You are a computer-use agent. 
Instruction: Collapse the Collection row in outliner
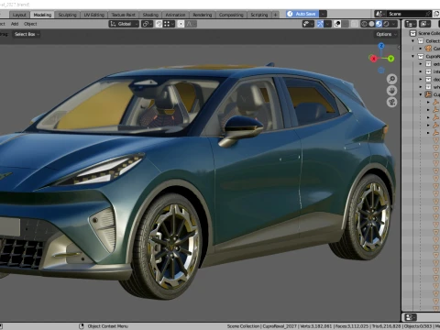pos(413,41)
